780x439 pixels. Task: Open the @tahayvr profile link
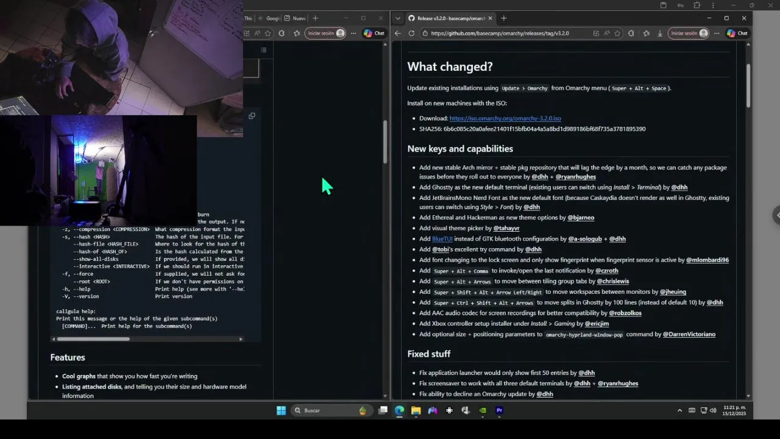click(x=506, y=228)
